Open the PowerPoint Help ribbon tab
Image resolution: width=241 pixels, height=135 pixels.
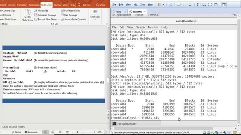pos(72,5)
